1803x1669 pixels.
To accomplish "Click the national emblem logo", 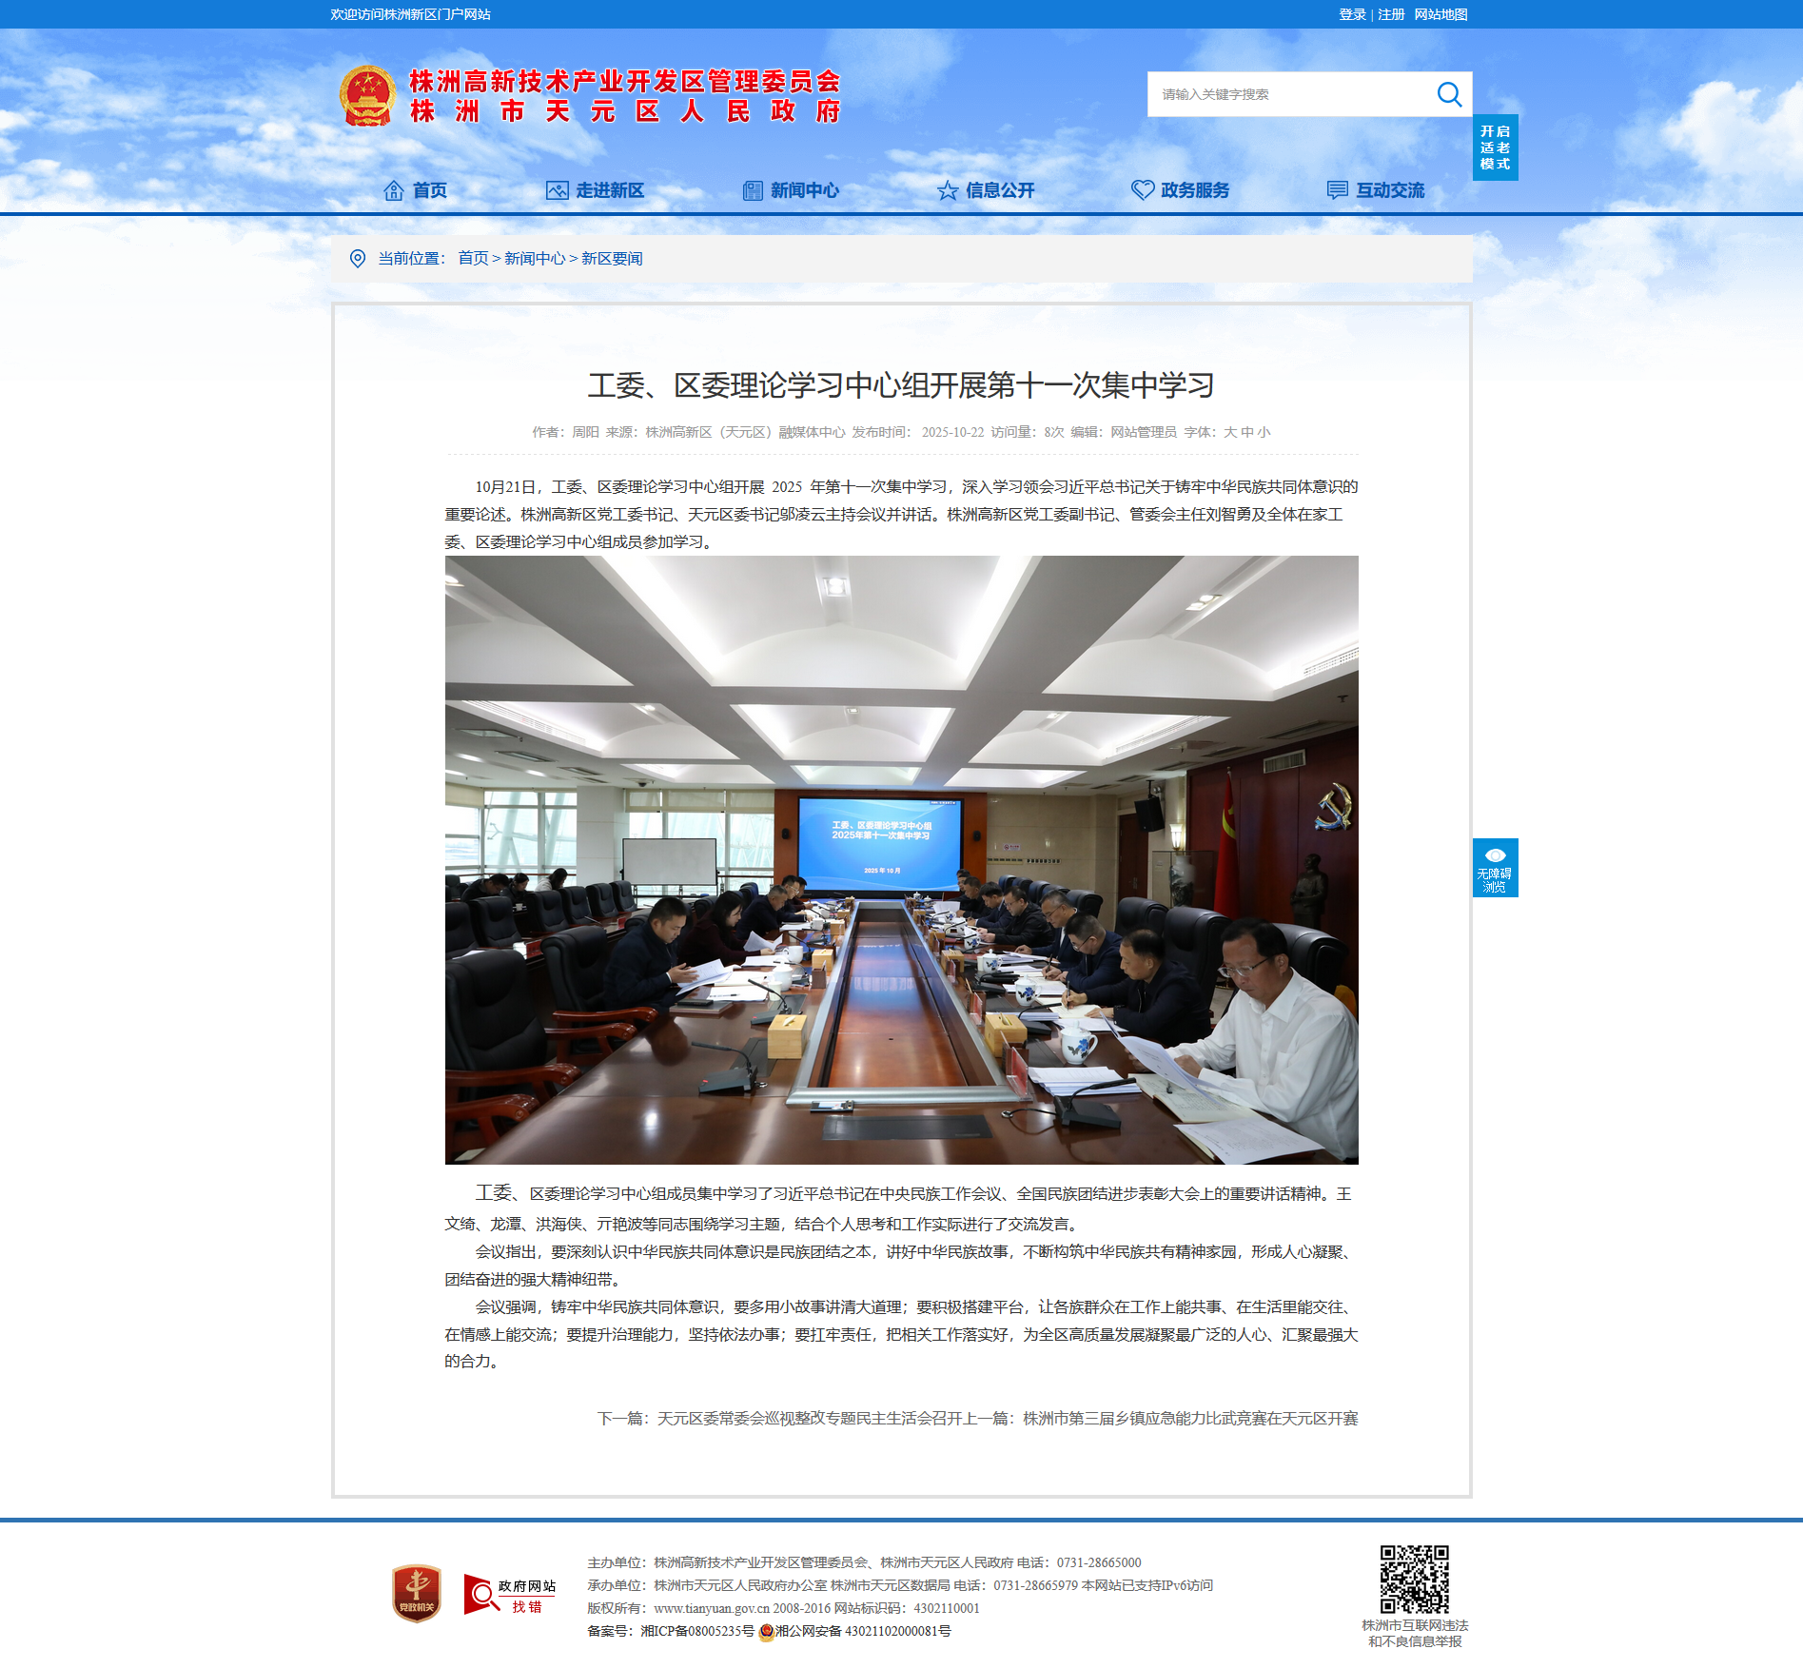I will (367, 96).
